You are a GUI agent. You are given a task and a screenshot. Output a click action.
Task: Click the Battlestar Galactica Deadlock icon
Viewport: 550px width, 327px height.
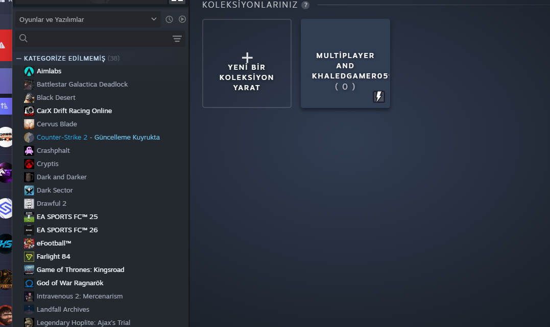tap(29, 85)
